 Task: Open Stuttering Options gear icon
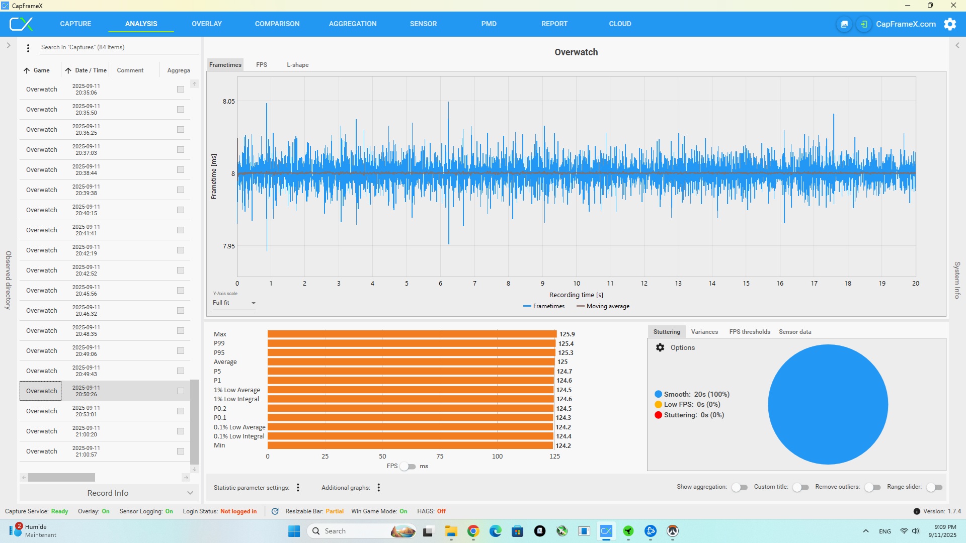point(660,347)
